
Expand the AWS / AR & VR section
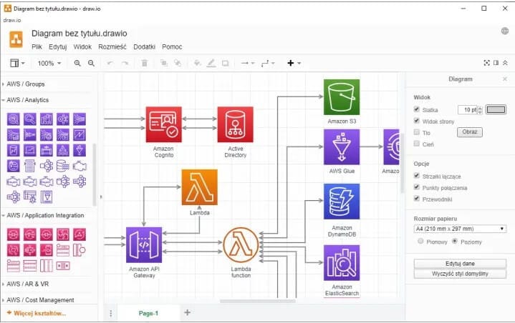28,284
